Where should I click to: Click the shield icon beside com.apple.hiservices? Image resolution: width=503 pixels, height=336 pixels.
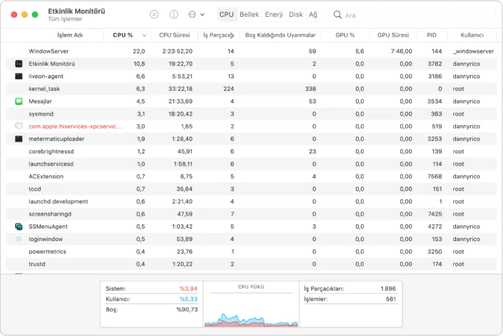(18, 126)
